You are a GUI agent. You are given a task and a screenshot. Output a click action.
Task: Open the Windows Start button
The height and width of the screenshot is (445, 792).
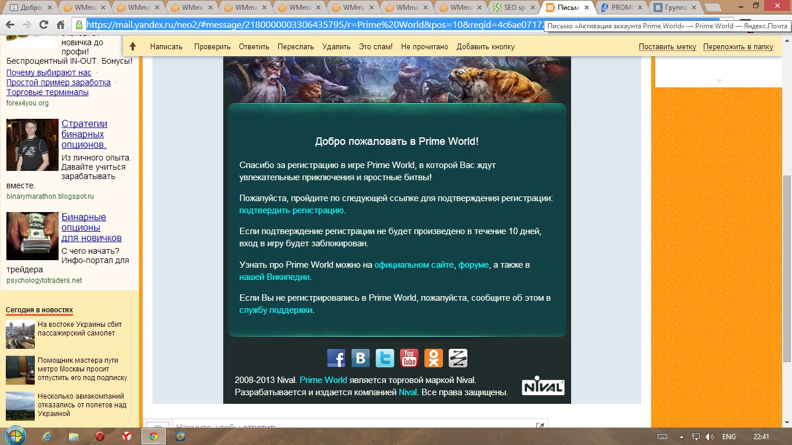(x=14, y=436)
